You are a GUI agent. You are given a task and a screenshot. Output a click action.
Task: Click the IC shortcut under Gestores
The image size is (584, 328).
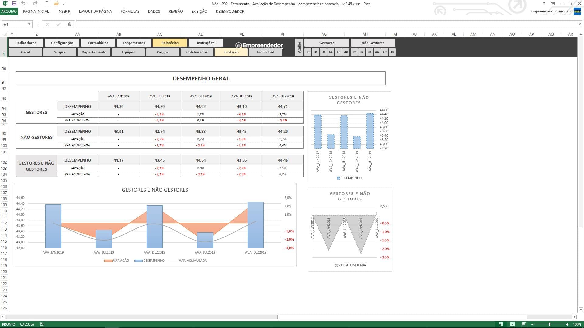[308, 52]
